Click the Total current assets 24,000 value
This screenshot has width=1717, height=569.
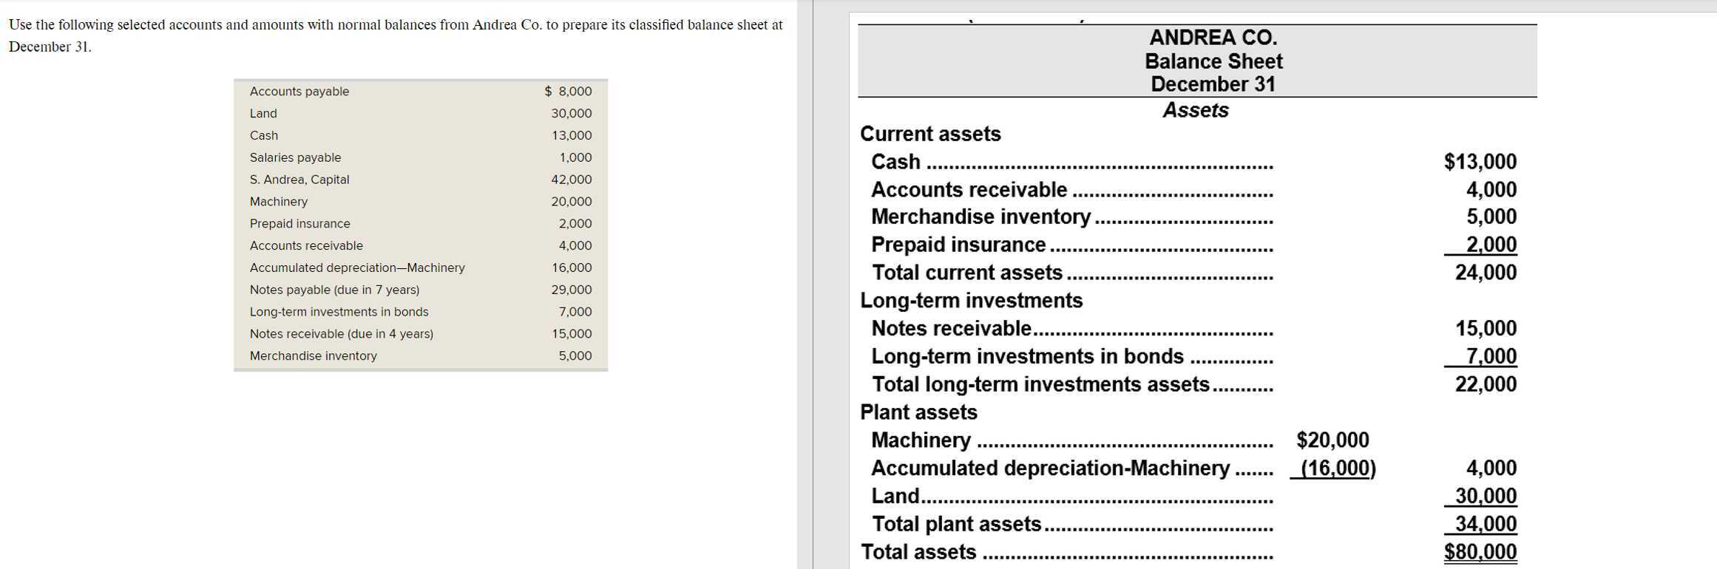(1486, 273)
